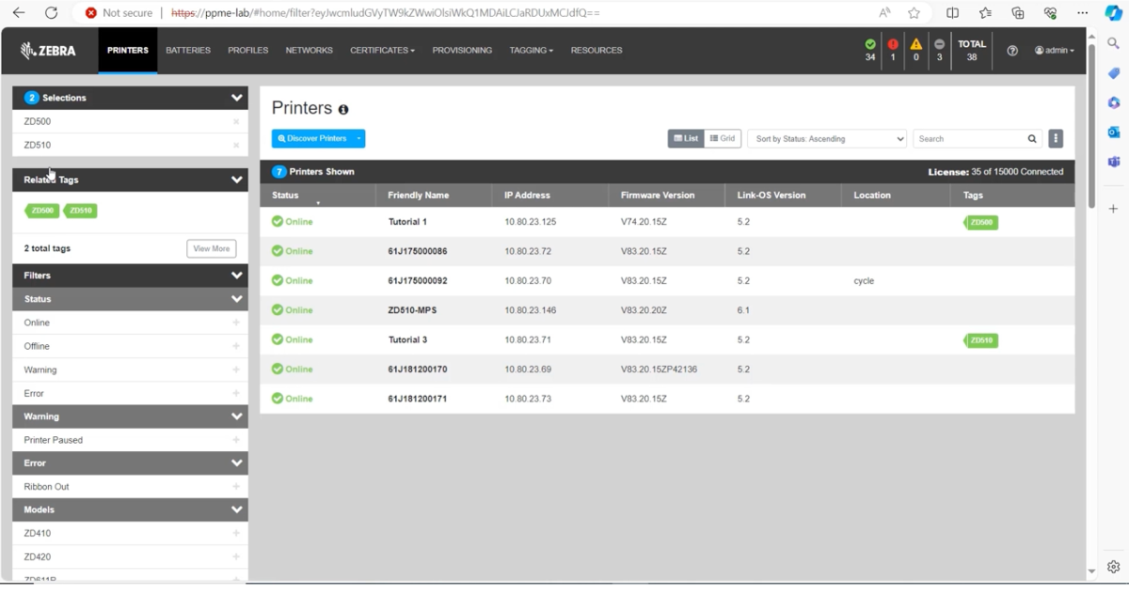The height and width of the screenshot is (597, 1129).
Task: Click the search magnifier icon
Action: (x=1032, y=139)
